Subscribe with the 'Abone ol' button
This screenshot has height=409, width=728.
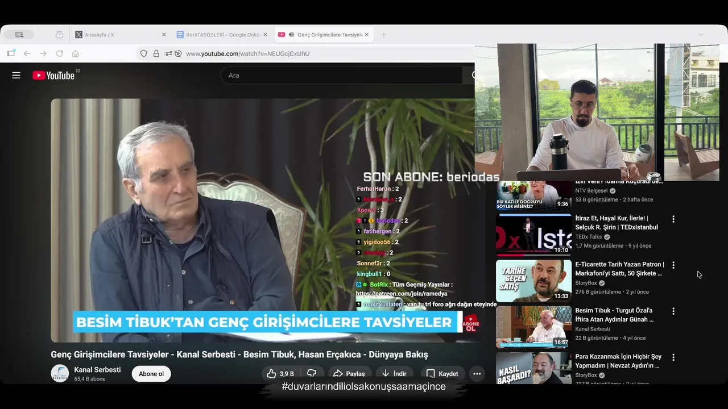151,374
